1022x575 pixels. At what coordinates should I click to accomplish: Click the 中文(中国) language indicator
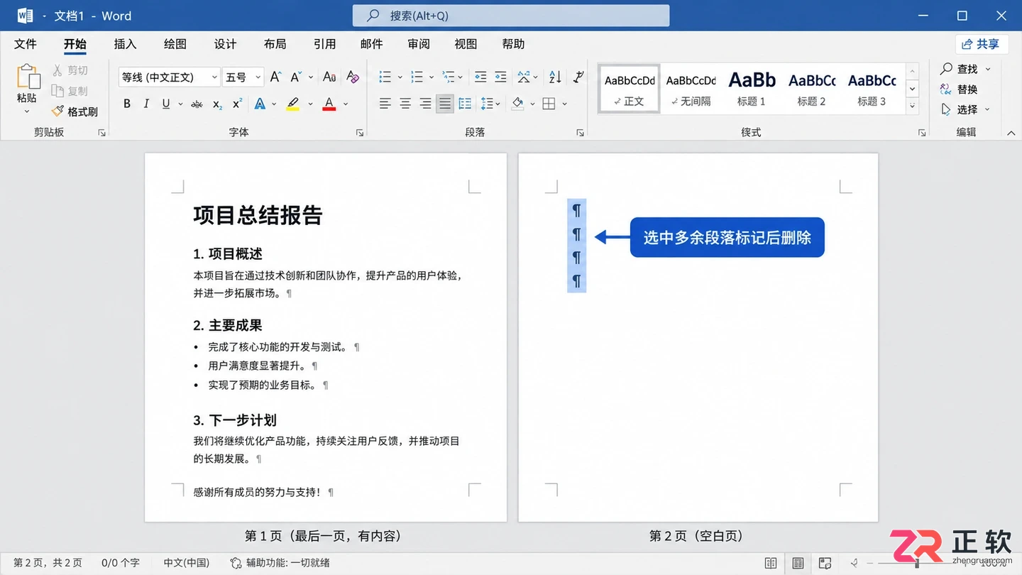click(187, 563)
